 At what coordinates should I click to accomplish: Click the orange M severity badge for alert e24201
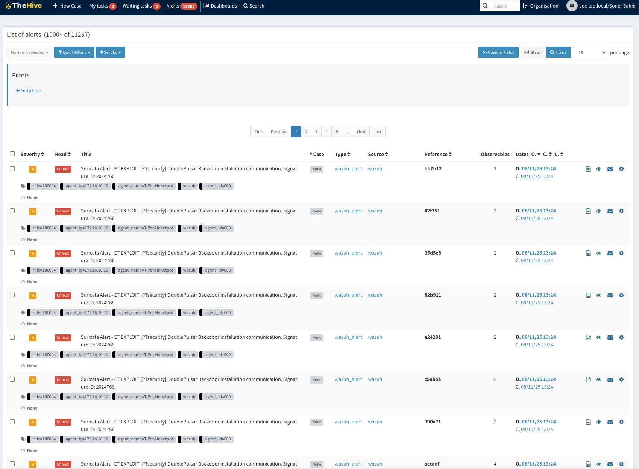[33, 337]
